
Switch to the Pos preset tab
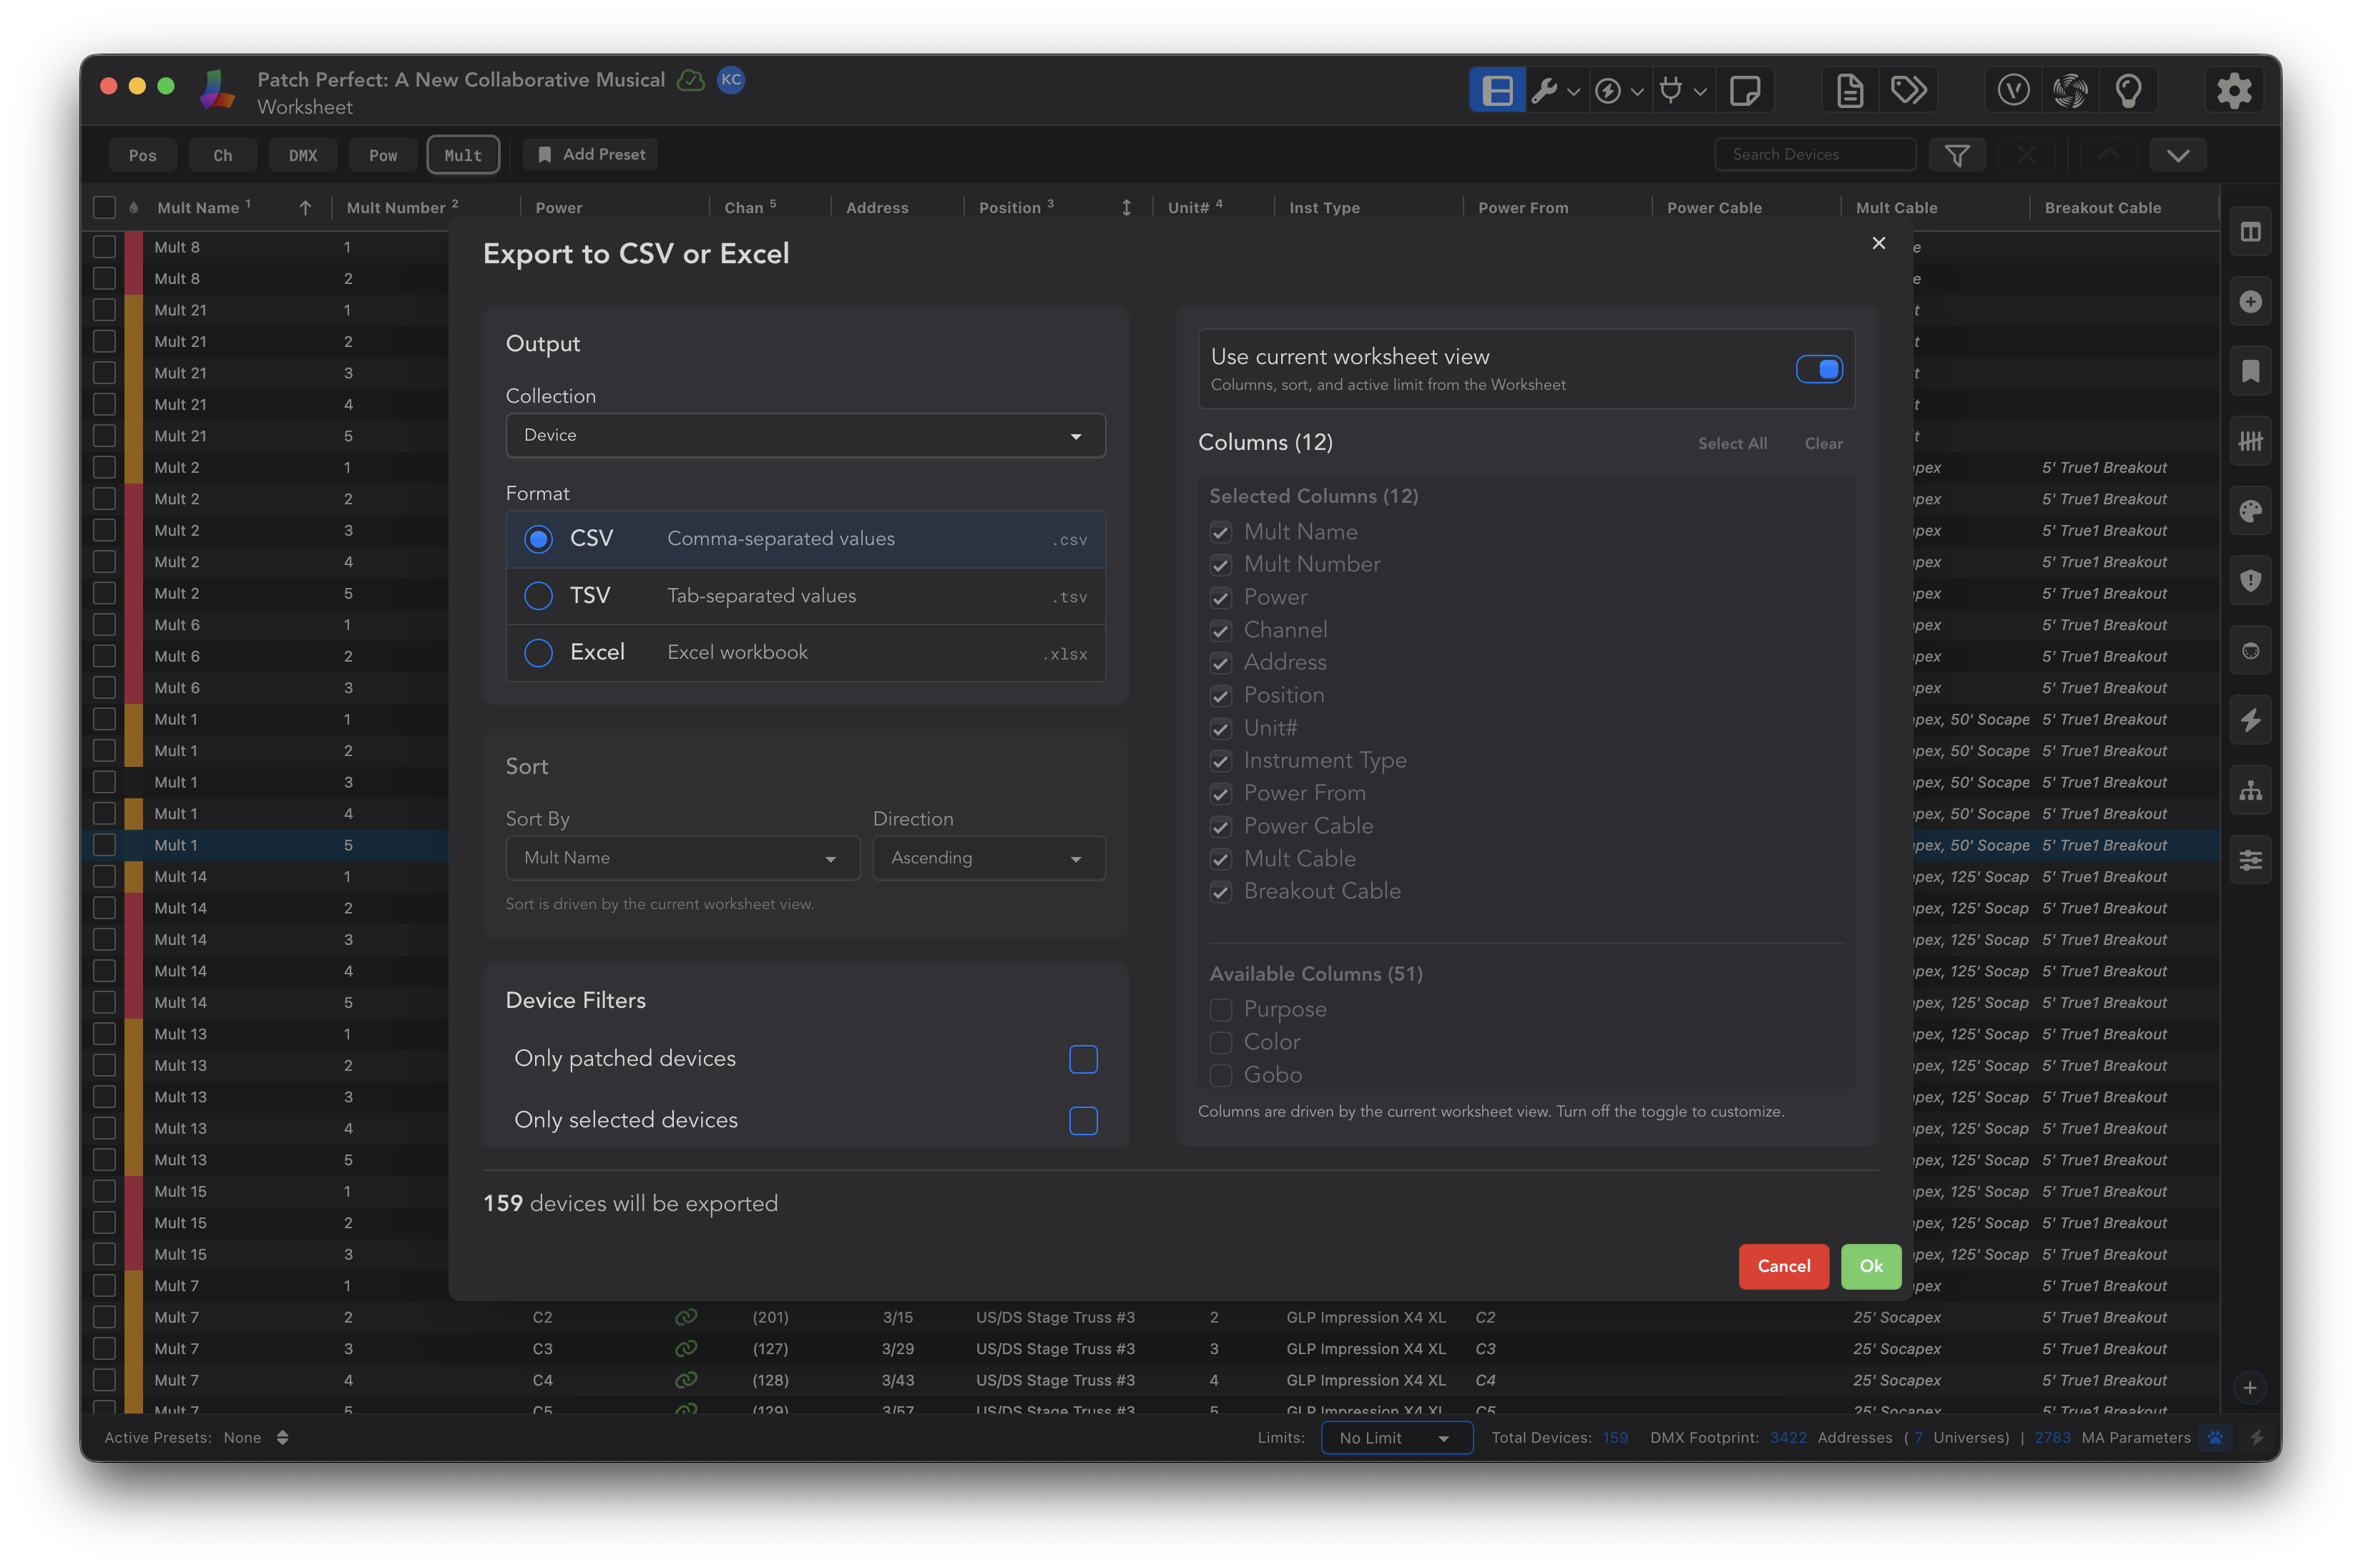[142, 155]
